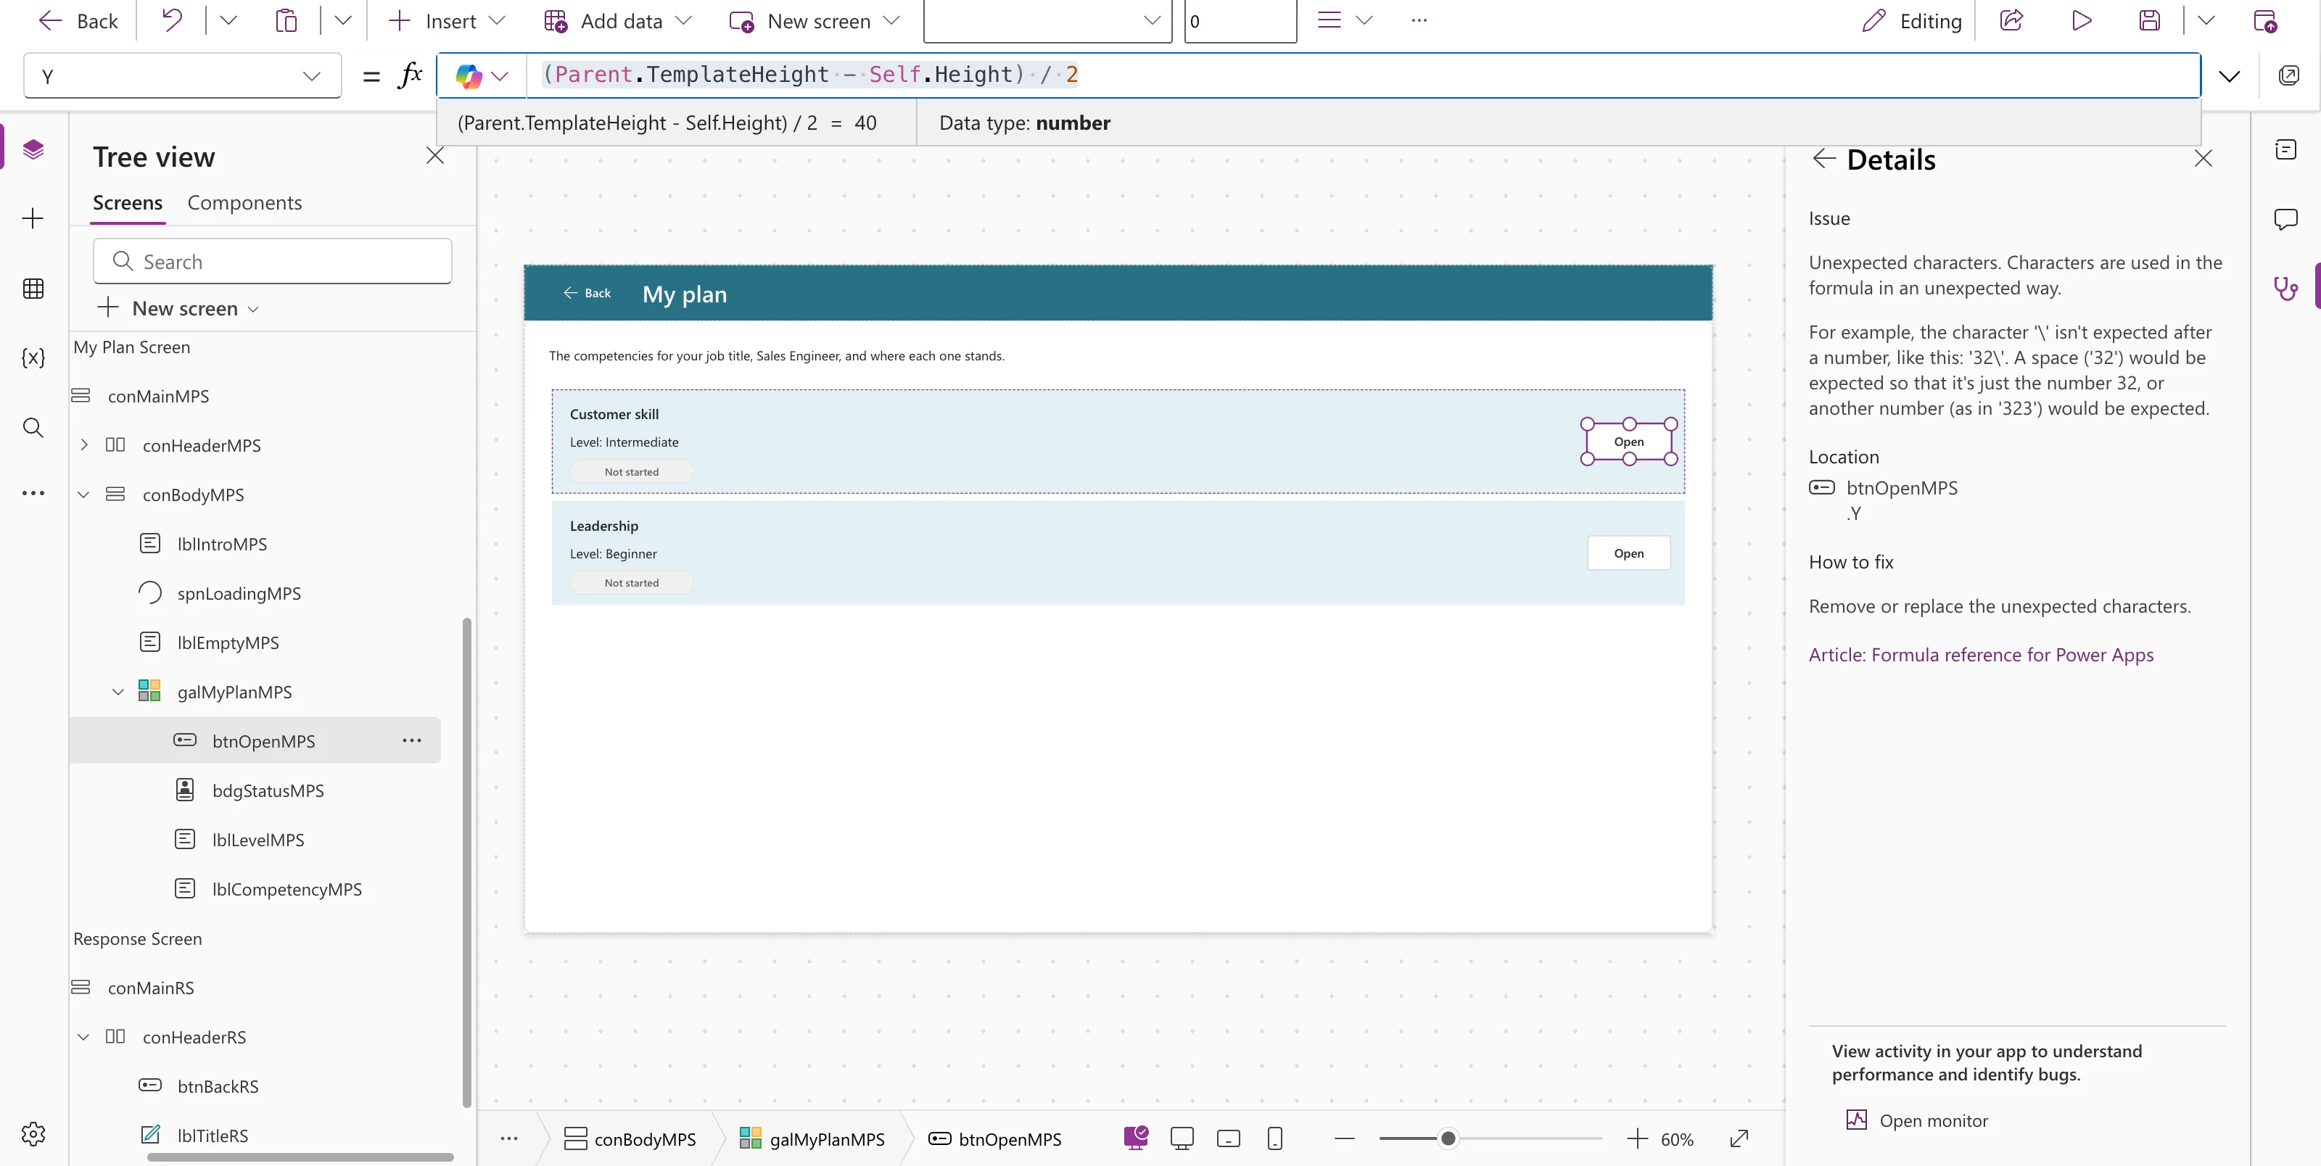Screen dimensions: 2321x1166
Task: Adjust the canvas zoom slider handle
Action: click(1447, 1139)
